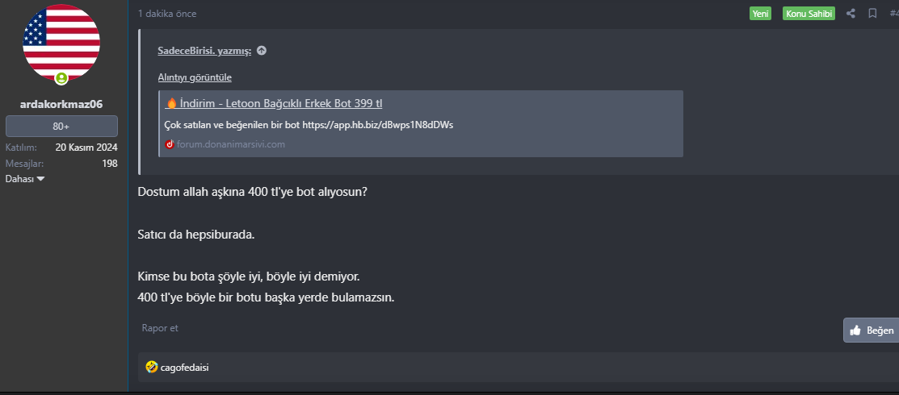Click the Konu Sahibi green label
Image resolution: width=899 pixels, height=395 pixels.
(809, 14)
